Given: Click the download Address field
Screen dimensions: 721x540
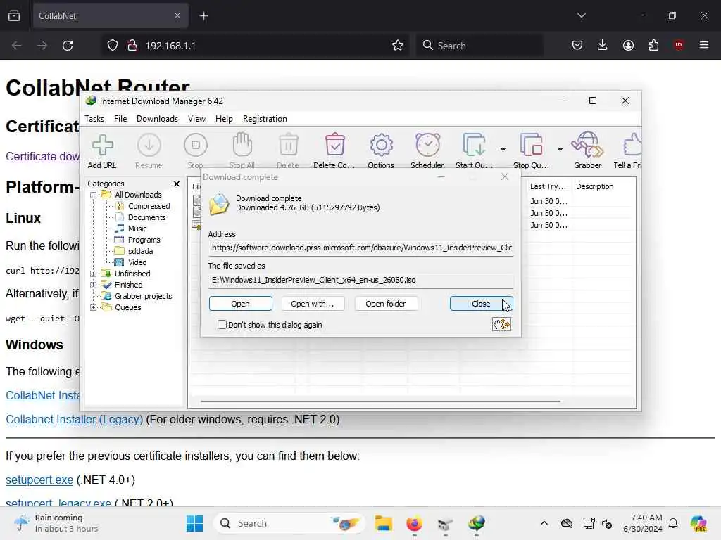Looking at the screenshot, I should 361,248.
